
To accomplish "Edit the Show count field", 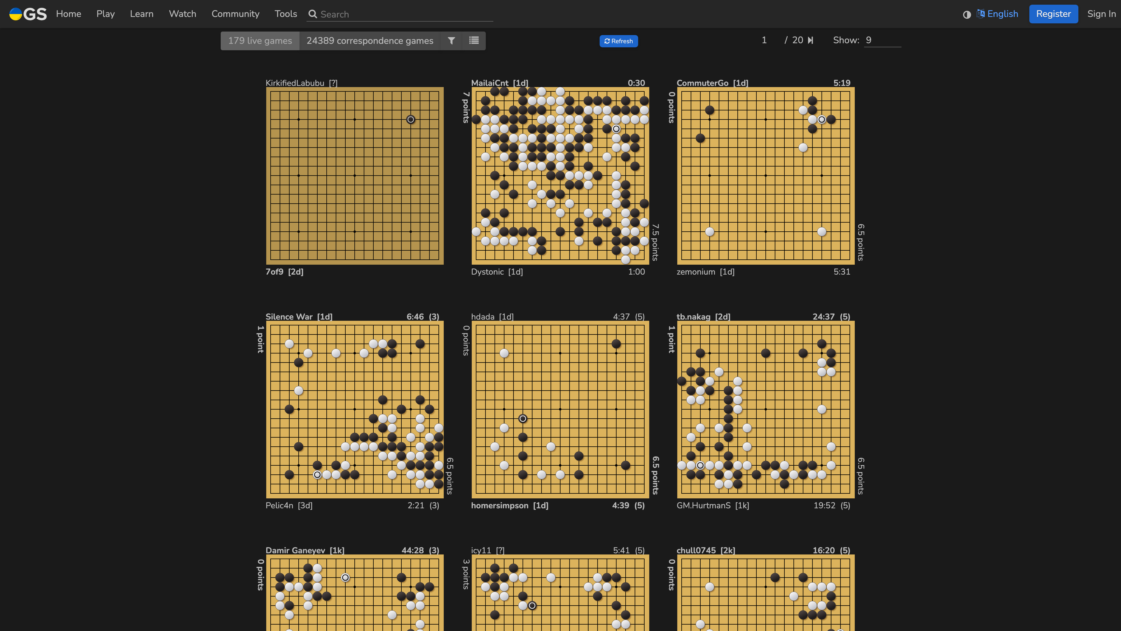I will coord(882,40).
